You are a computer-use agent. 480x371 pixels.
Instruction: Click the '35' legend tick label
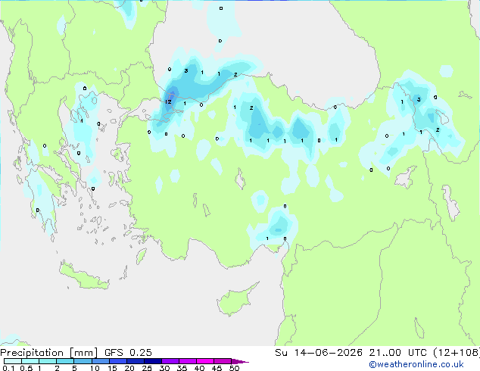pyautogui.click(x=182, y=368)
